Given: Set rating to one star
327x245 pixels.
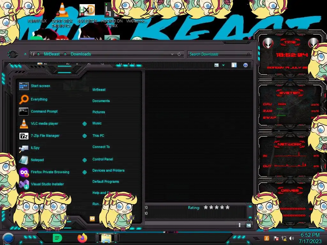Looking at the screenshot, I should [206, 207].
